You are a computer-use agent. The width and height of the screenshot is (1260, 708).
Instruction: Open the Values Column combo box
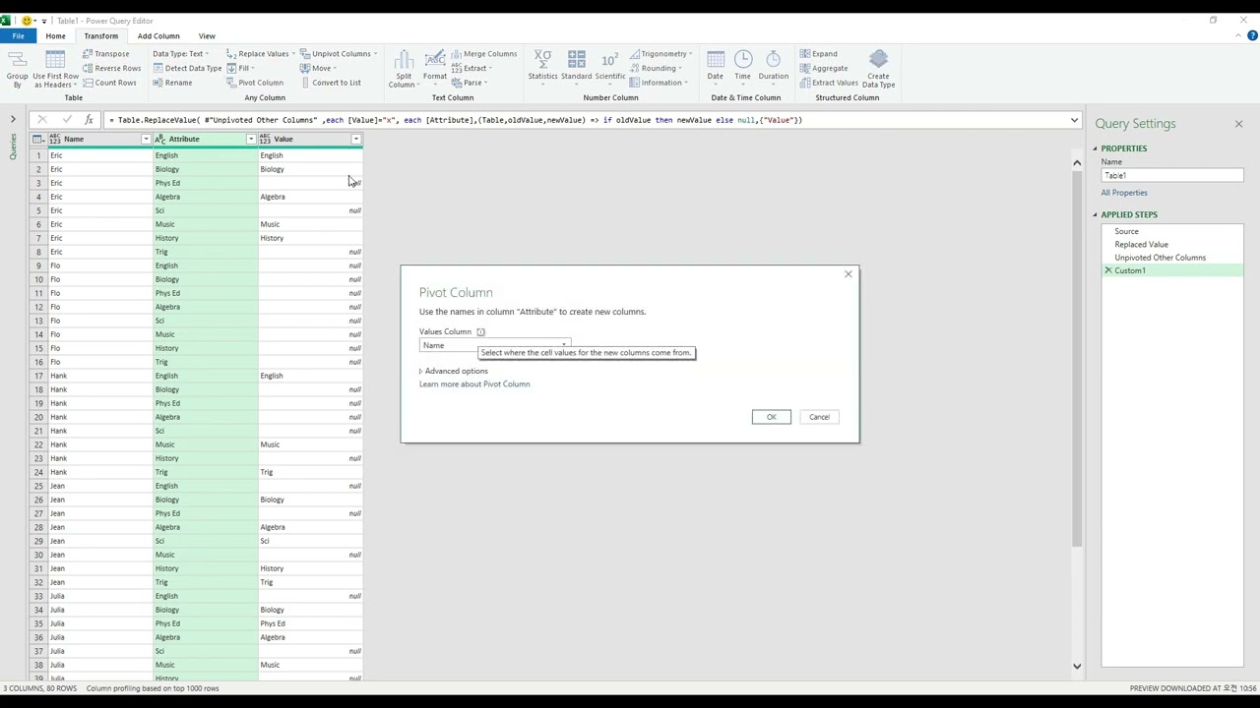tap(494, 345)
